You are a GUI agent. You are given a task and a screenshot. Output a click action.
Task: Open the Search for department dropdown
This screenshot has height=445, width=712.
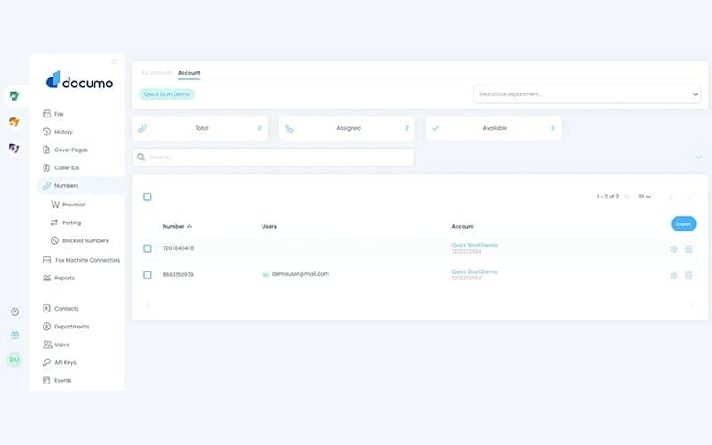pos(587,94)
